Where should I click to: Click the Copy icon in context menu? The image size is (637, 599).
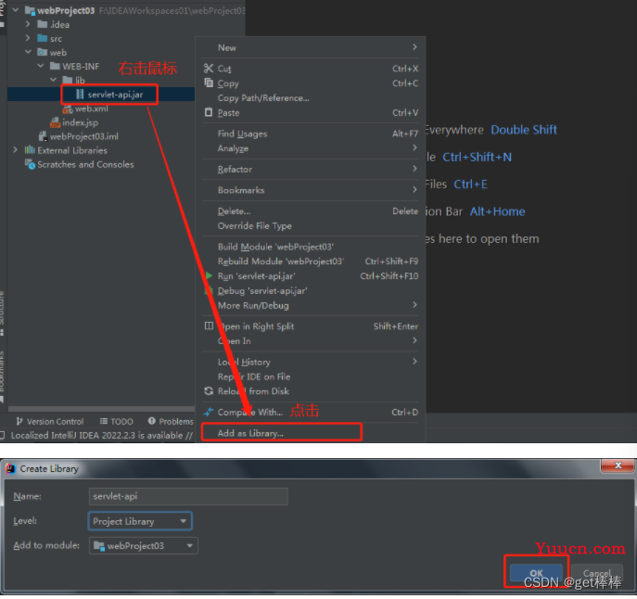point(209,83)
